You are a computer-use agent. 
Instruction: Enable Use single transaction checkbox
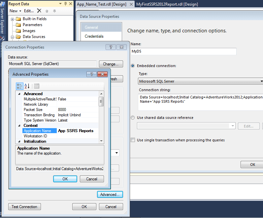pyautogui.click(x=133, y=140)
